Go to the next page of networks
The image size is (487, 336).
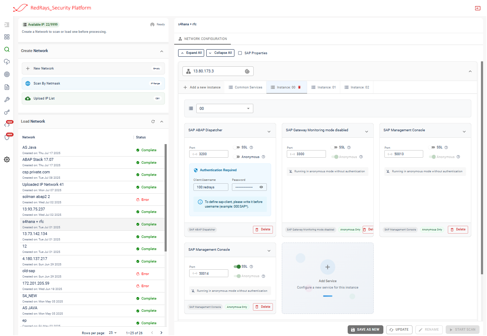[161, 333]
